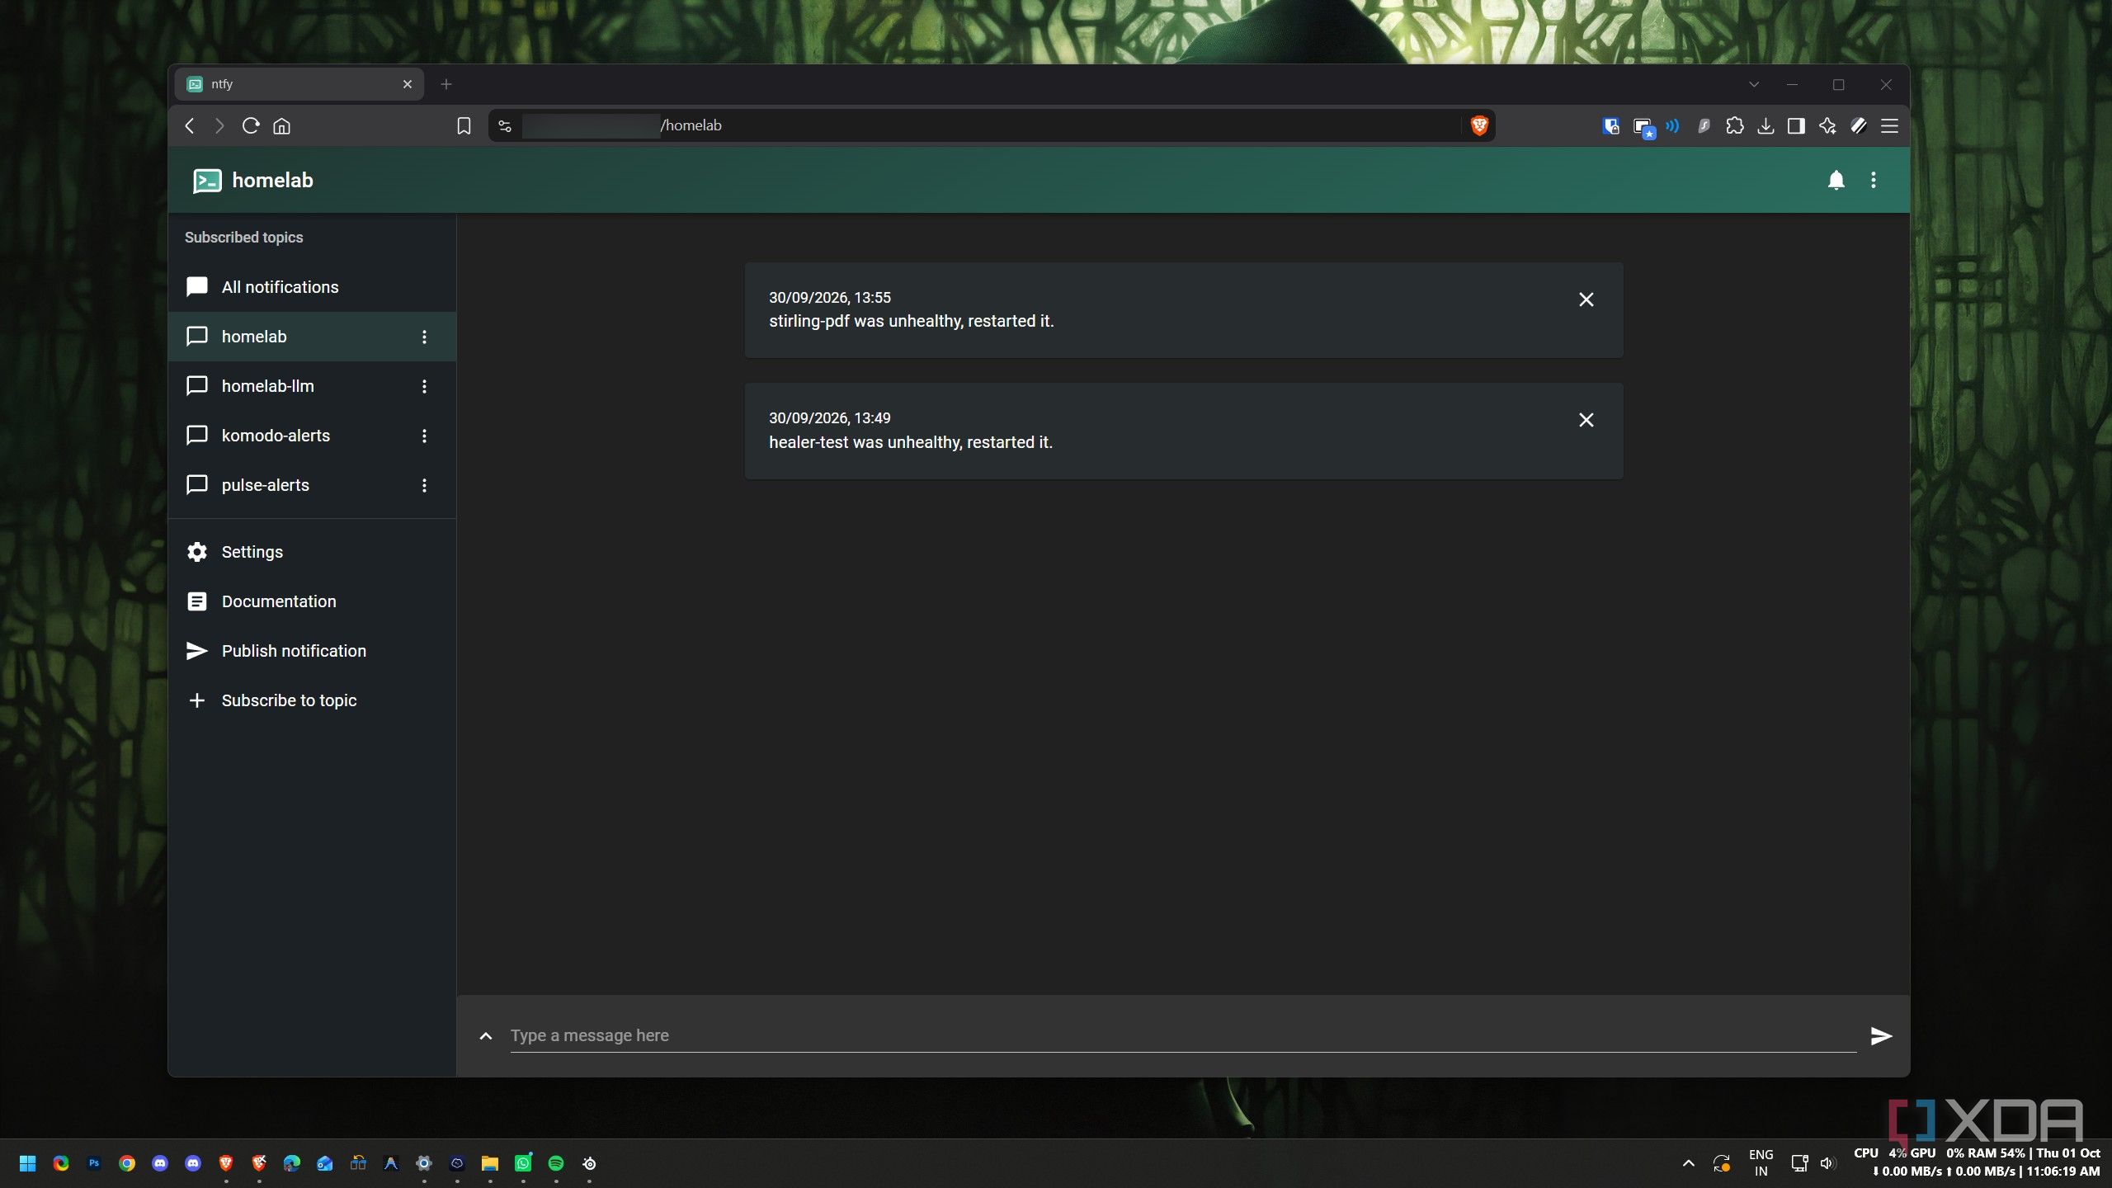Expand publish options chevron beside message box
This screenshot has height=1188, width=2112.
486,1036
